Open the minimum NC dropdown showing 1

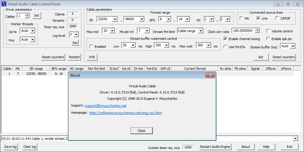pos(211,19)
